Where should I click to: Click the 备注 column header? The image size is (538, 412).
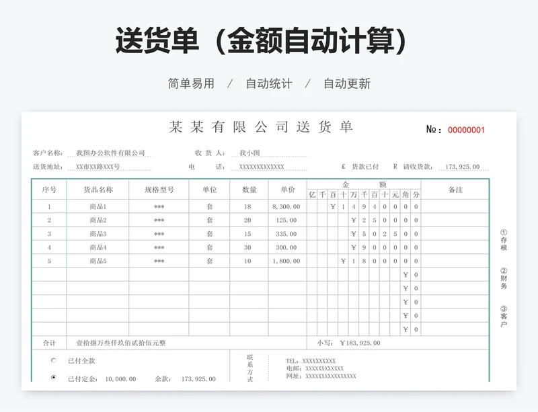[x=455, y=190]
